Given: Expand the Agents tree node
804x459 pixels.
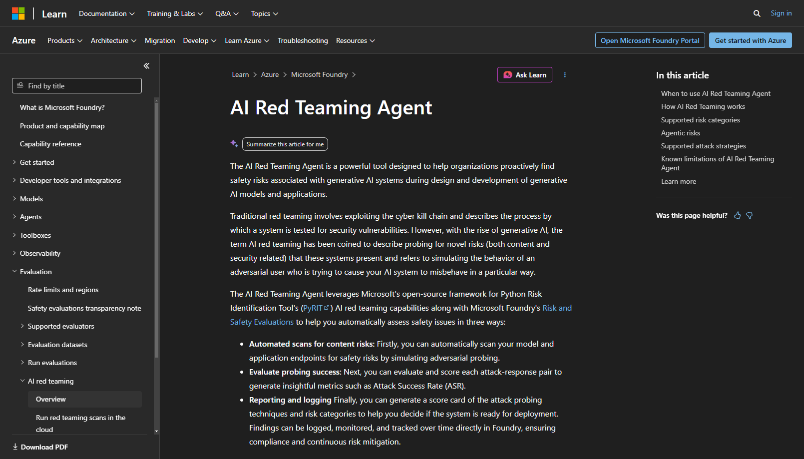Looking at the screenshot, I should [14, 217].
